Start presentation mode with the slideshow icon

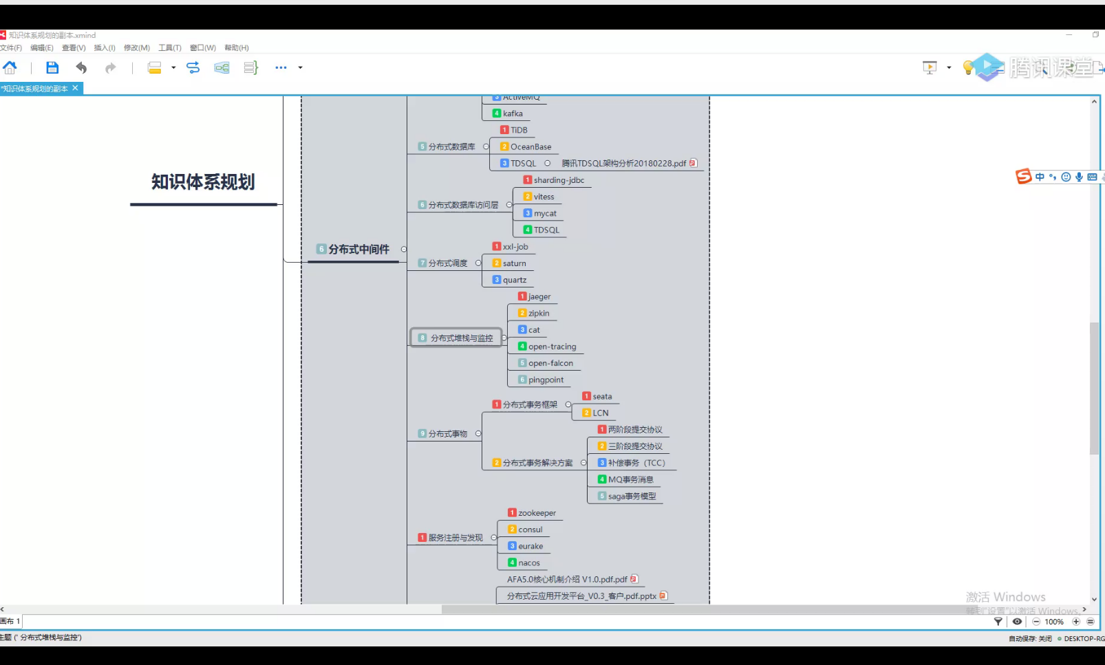click(x=930, y=67)
